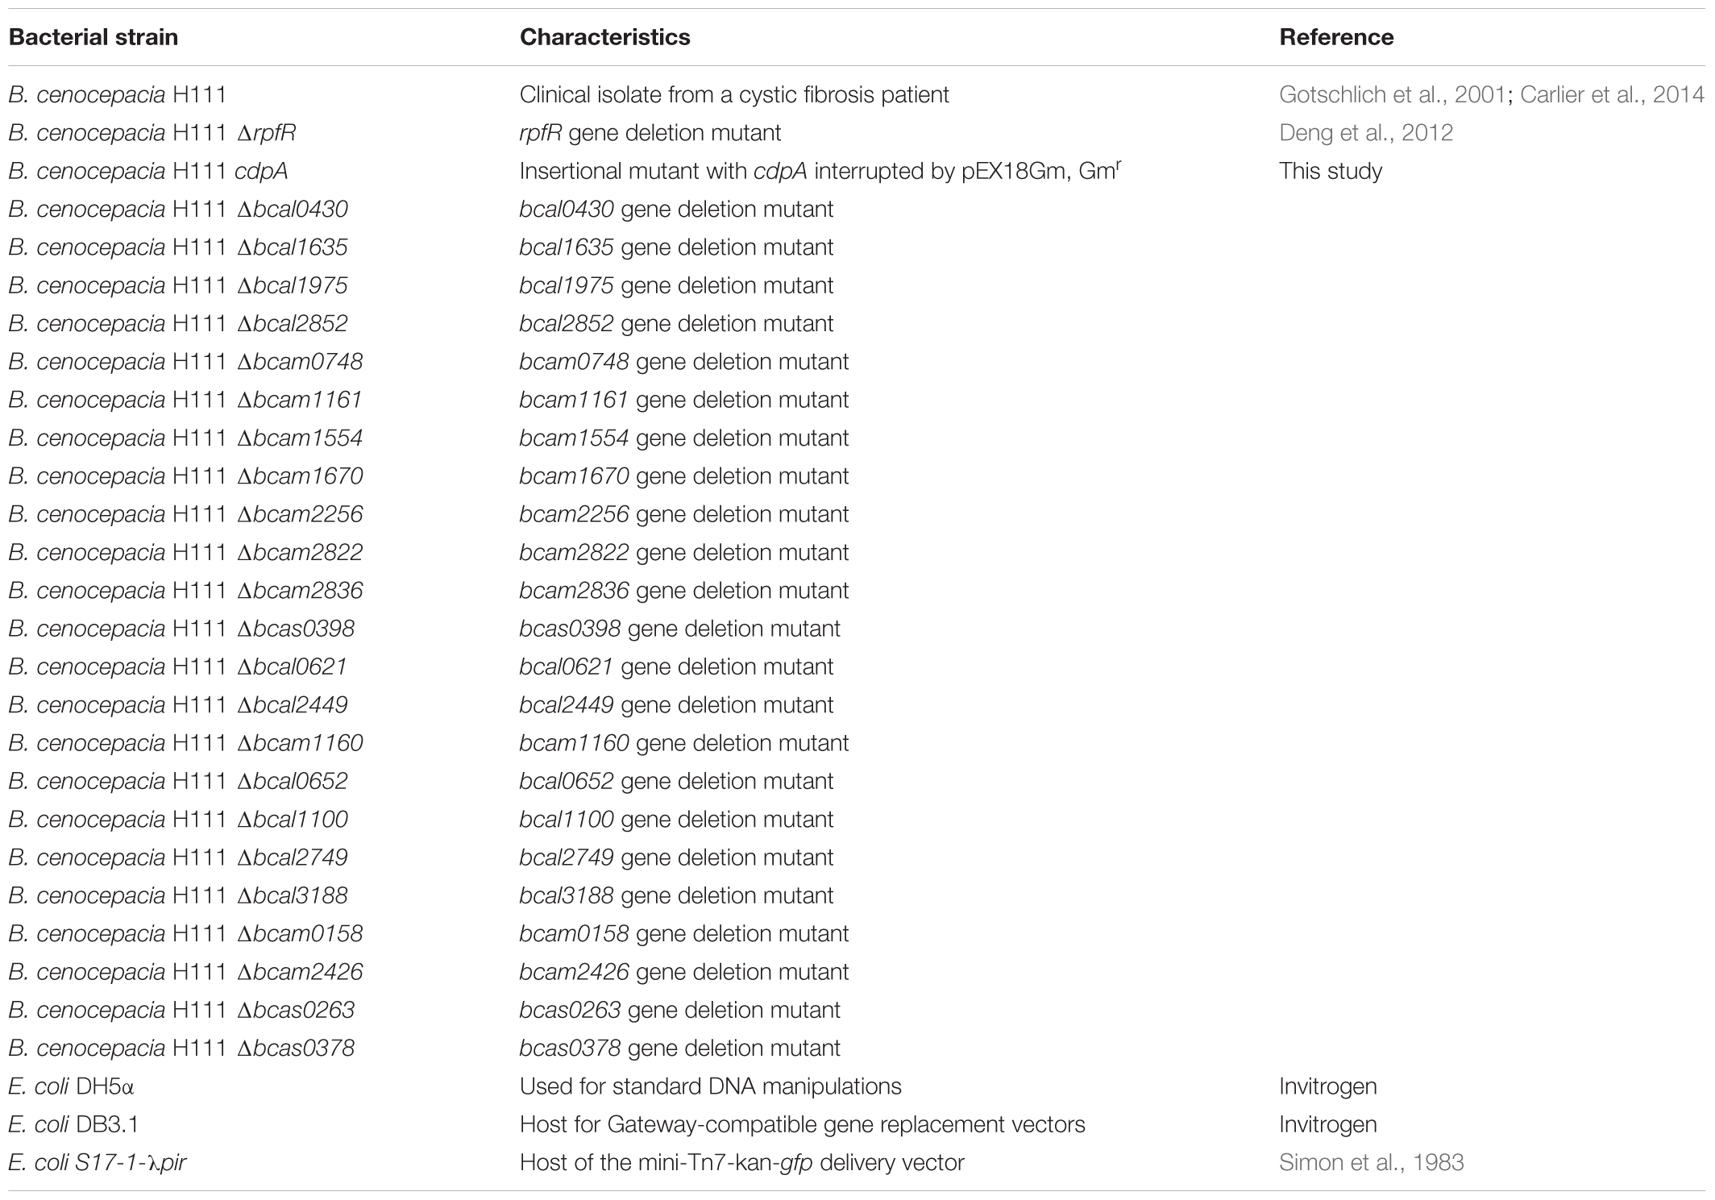The height and width of the screenshot is (1200, 1715).
Task: Open the Deng et al., 2012 reference
Action: [x=1366, y=132]
